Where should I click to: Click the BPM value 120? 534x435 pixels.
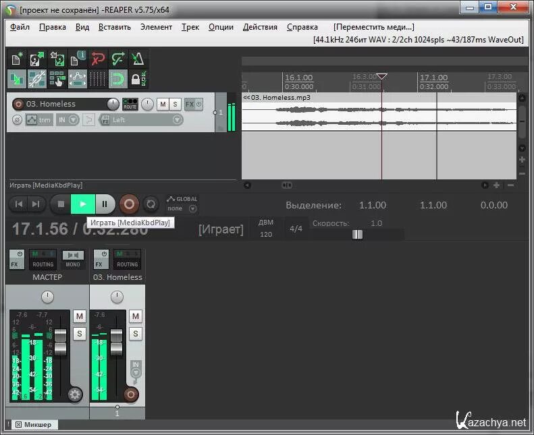[266, 234]
